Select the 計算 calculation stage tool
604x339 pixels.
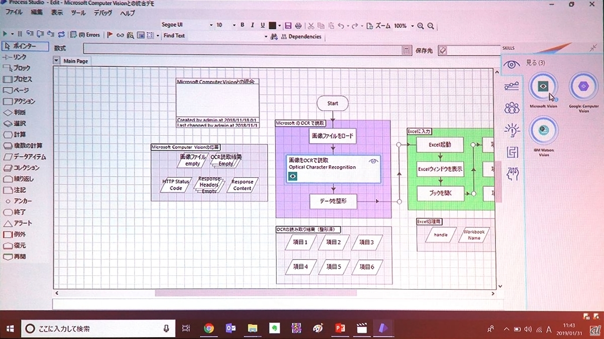[15, 135]
